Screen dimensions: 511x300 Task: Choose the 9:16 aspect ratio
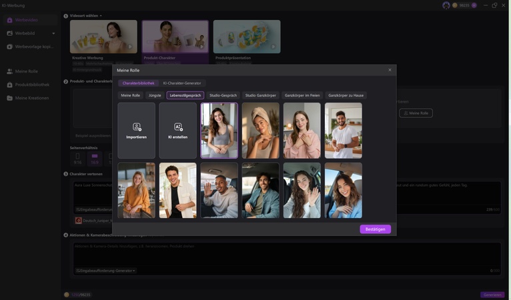point(77,159)
